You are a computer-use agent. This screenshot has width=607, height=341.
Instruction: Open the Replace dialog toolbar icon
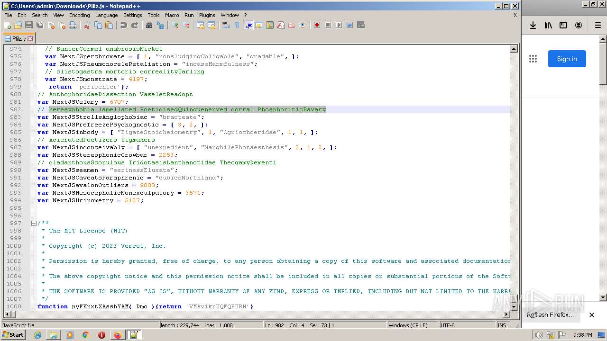[x=160, y=25]
